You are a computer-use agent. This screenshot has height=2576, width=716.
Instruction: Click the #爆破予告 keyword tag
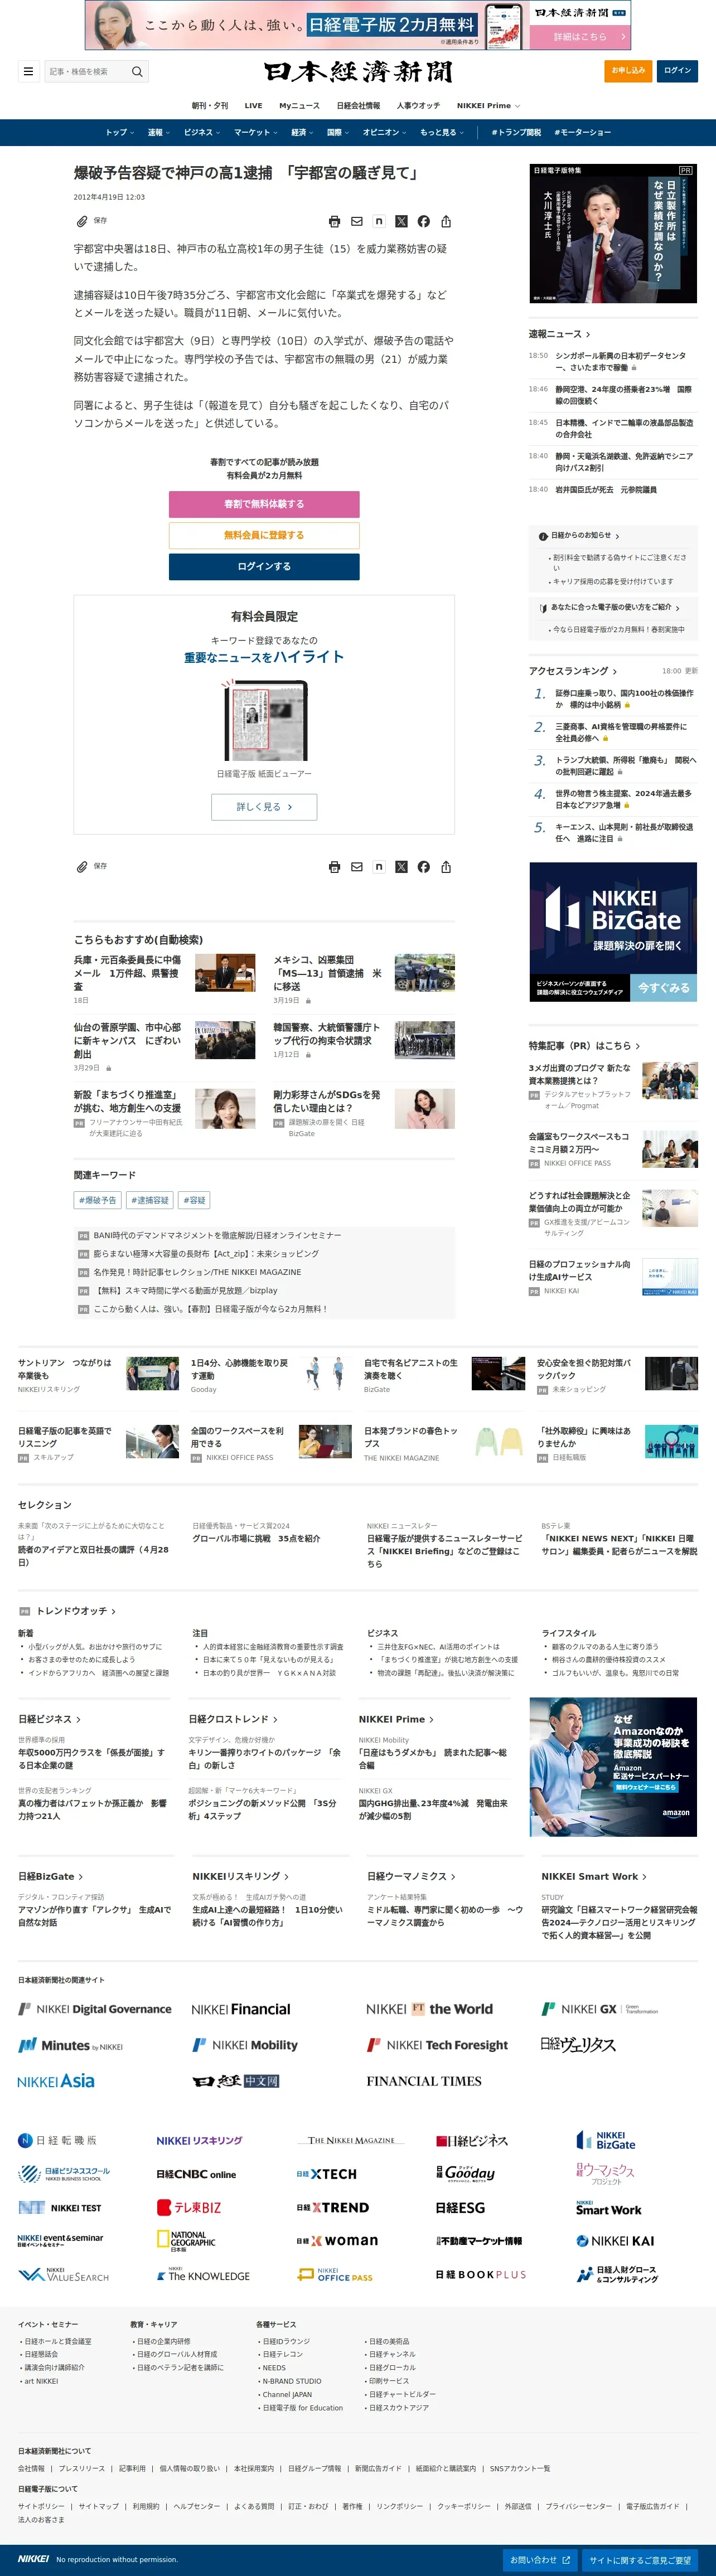(98, 1200)
